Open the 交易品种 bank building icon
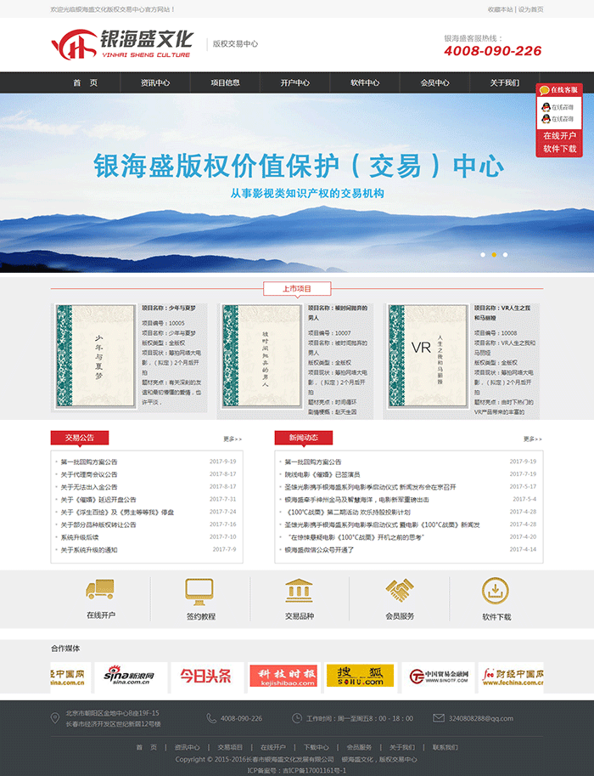 click(299, 591)
